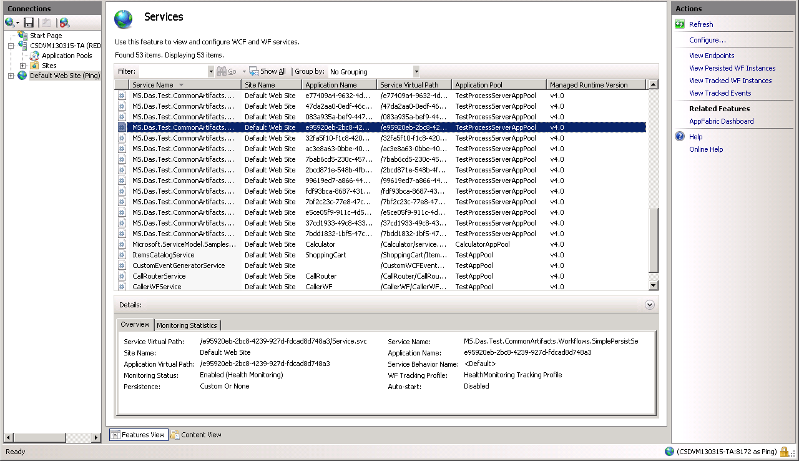
Task: Select the ItemsCatalogService row name
Action: coord(164,255)
